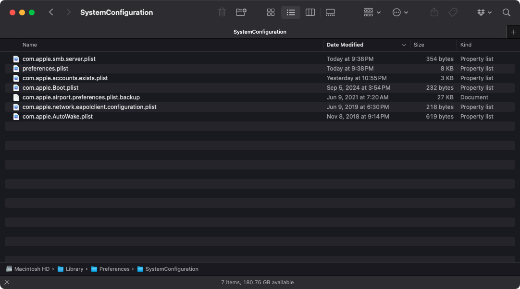Sort by Kind column header
This screenshot has height=289, width=520.
[466, 45]
